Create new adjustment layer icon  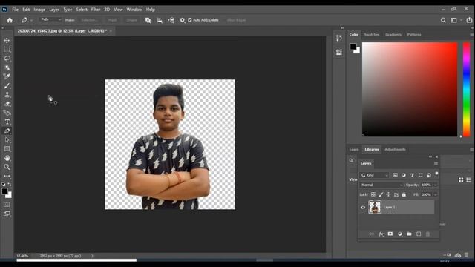pyautogui.click(x=400, y=234)
